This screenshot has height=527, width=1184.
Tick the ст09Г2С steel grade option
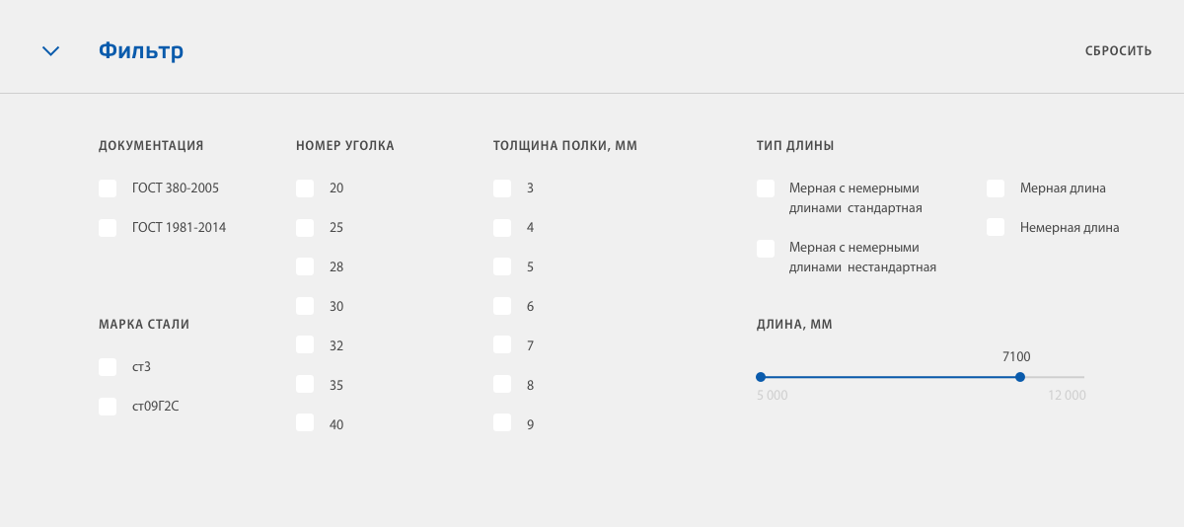[108, 407]
